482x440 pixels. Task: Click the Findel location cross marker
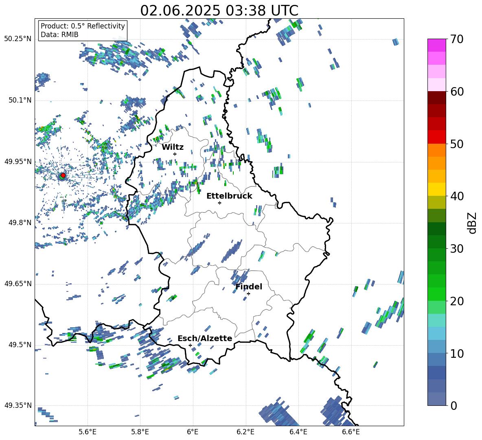coord(248,294)
